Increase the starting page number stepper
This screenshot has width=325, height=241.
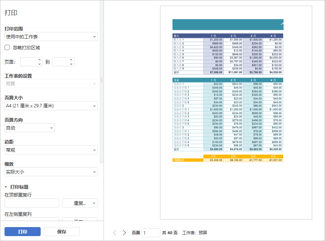[40, 60]
